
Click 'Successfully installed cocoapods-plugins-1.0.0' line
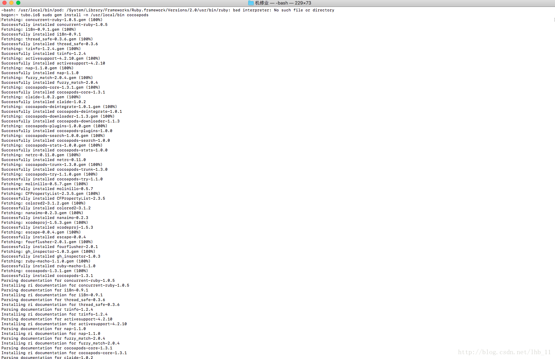tap(57, 131)
